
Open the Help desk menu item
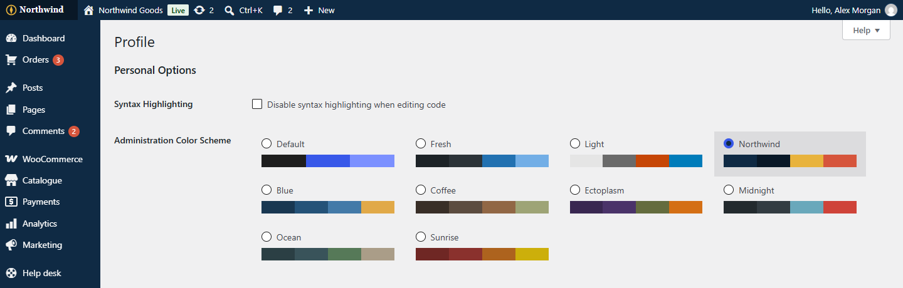click(x=50, y=273)
